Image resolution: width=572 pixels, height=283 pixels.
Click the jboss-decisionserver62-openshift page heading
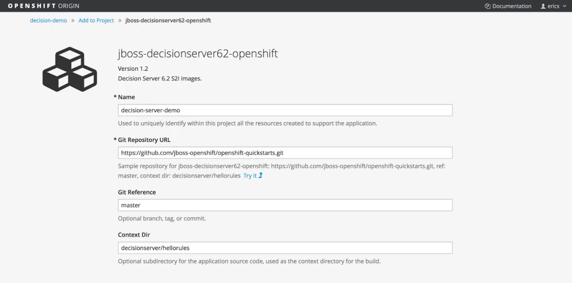coord(198,54)
